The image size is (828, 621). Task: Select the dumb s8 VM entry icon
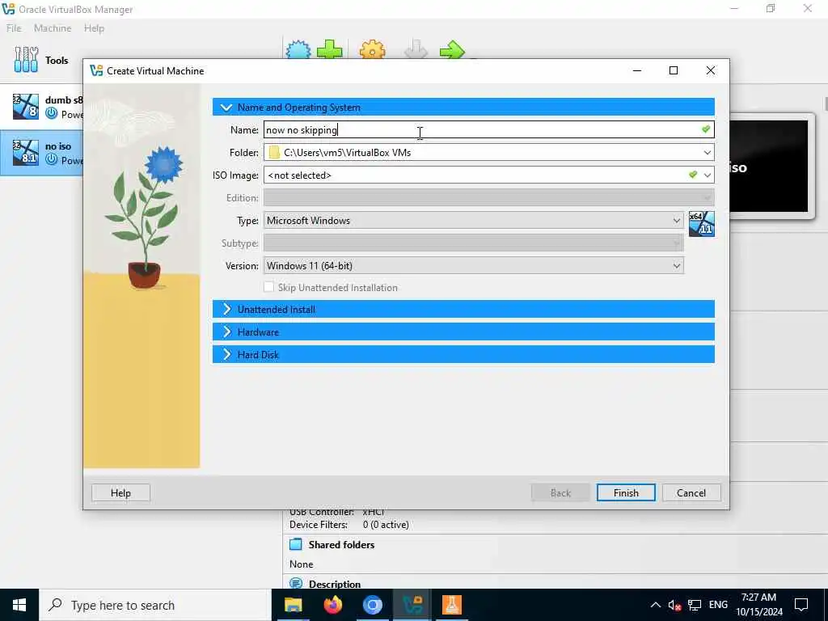point(25,106)
